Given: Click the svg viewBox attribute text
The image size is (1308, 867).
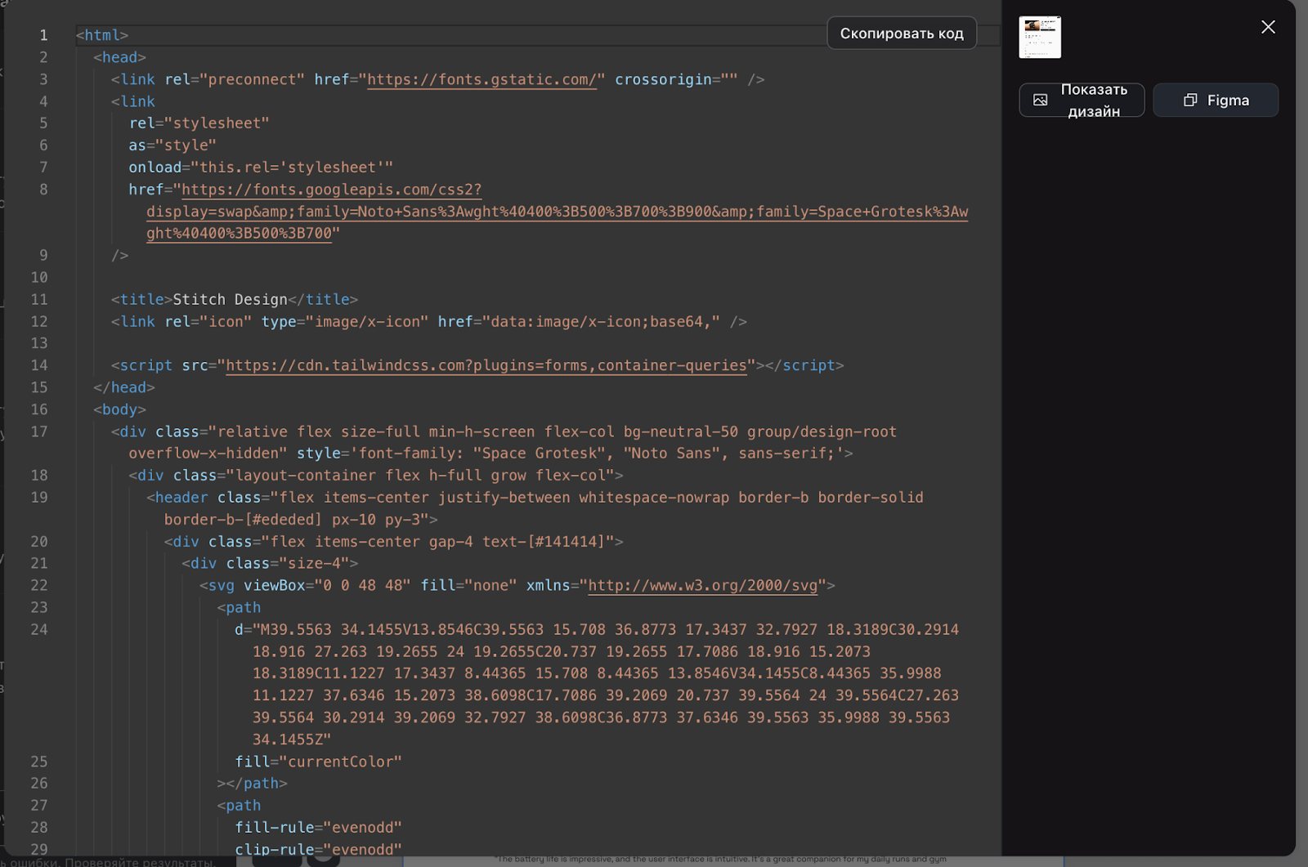Looking at the screenshot, I should click(x=328, y=585).
